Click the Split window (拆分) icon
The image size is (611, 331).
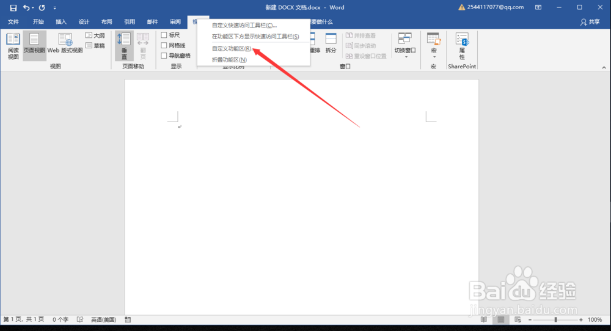pos(331,43)
